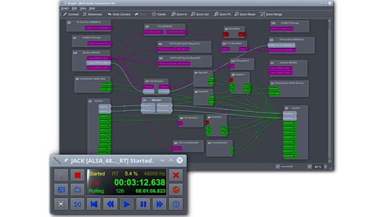The image size is (387, 217).
Task: Pause the JACK transport
Action: pos(143,204)
